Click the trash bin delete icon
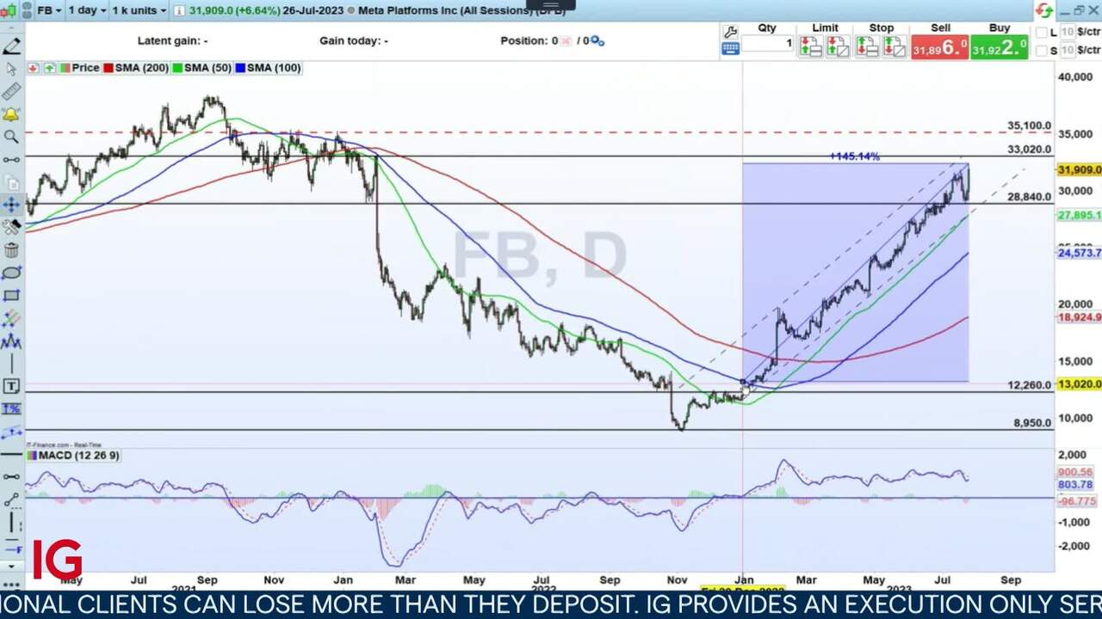 pyautogui.click(x=11, y=250)
